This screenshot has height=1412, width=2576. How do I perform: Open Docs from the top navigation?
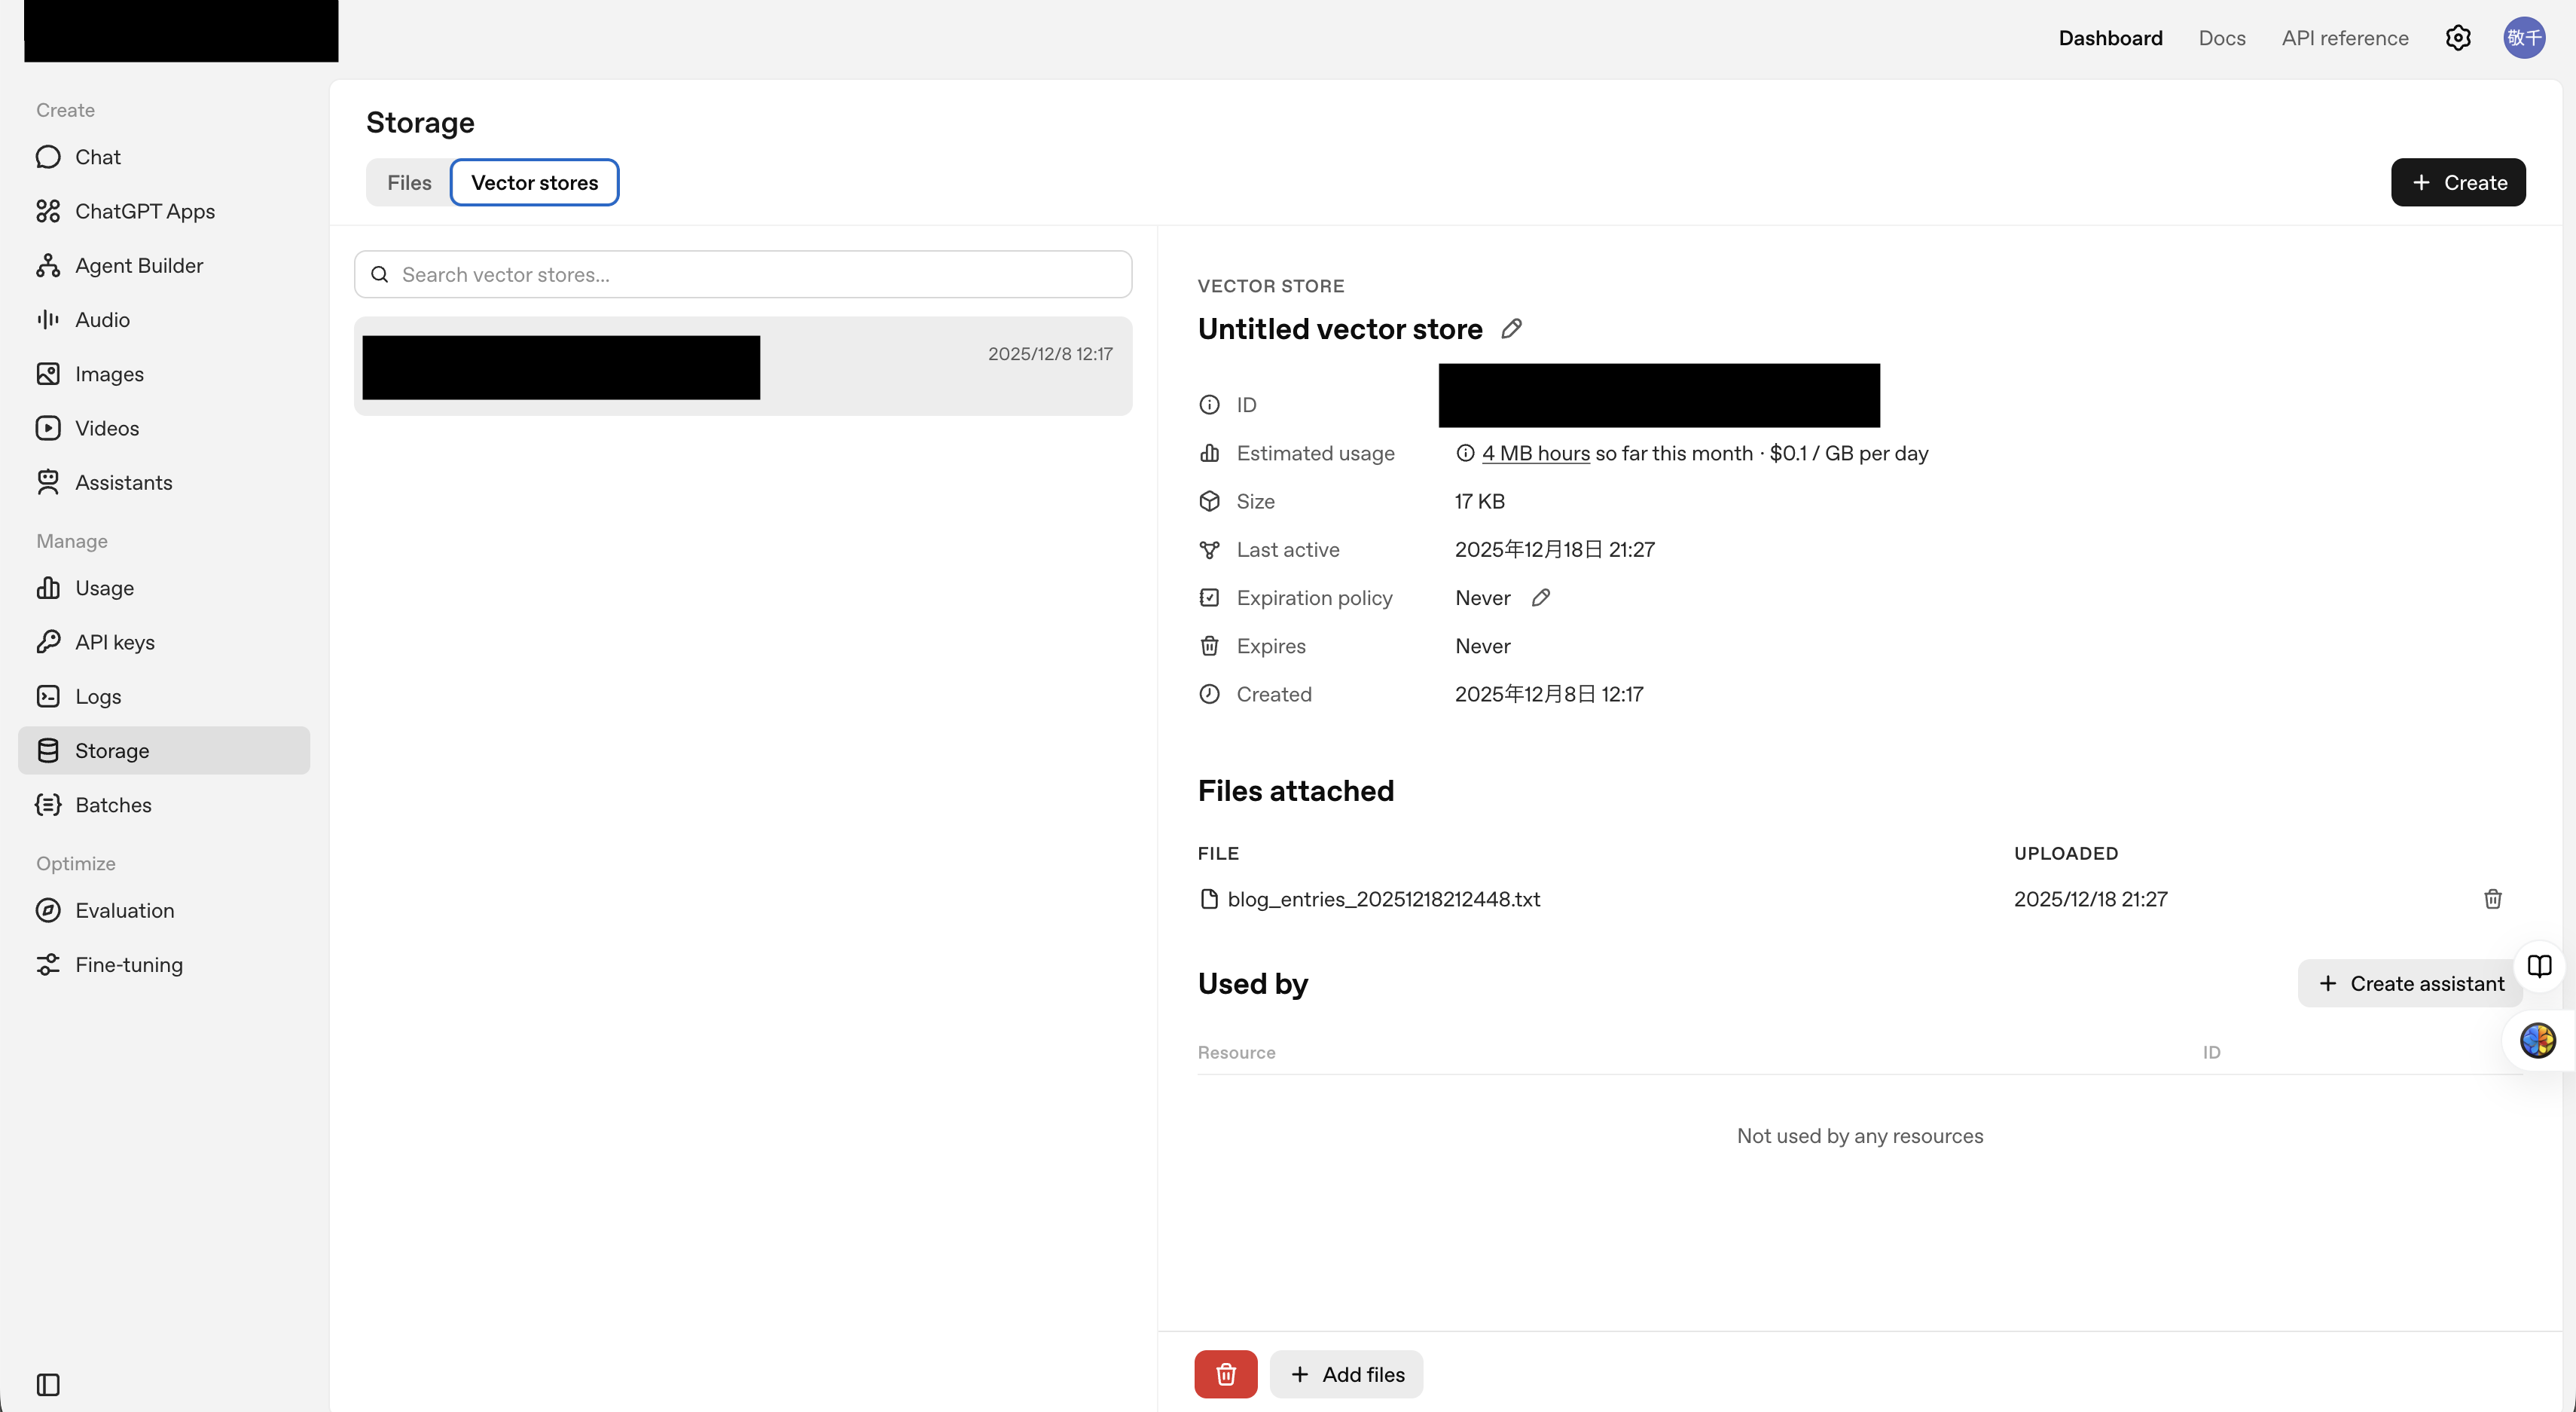[x=2222, y=38]
